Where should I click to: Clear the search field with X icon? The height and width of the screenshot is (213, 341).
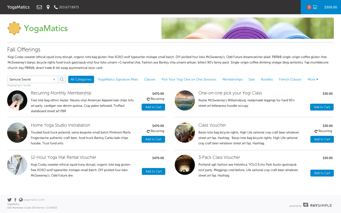(x=54, y=79)
